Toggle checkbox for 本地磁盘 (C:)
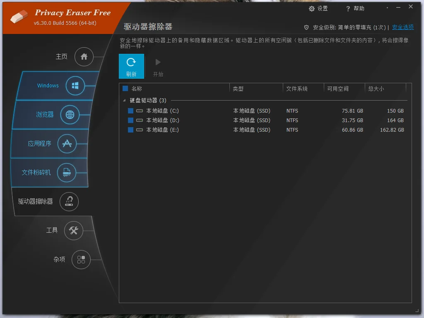424x318 pixels. click(130, 111)
